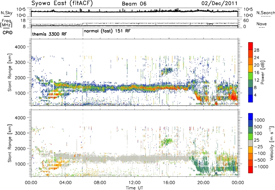The width and height of the screenshot is (275, 190).
Task: Click '12:00' time axis label
Action: [134, 183]
